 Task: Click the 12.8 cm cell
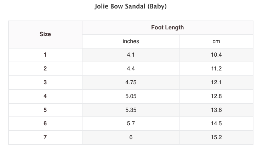pyautogui.click(x=216, y=96)
